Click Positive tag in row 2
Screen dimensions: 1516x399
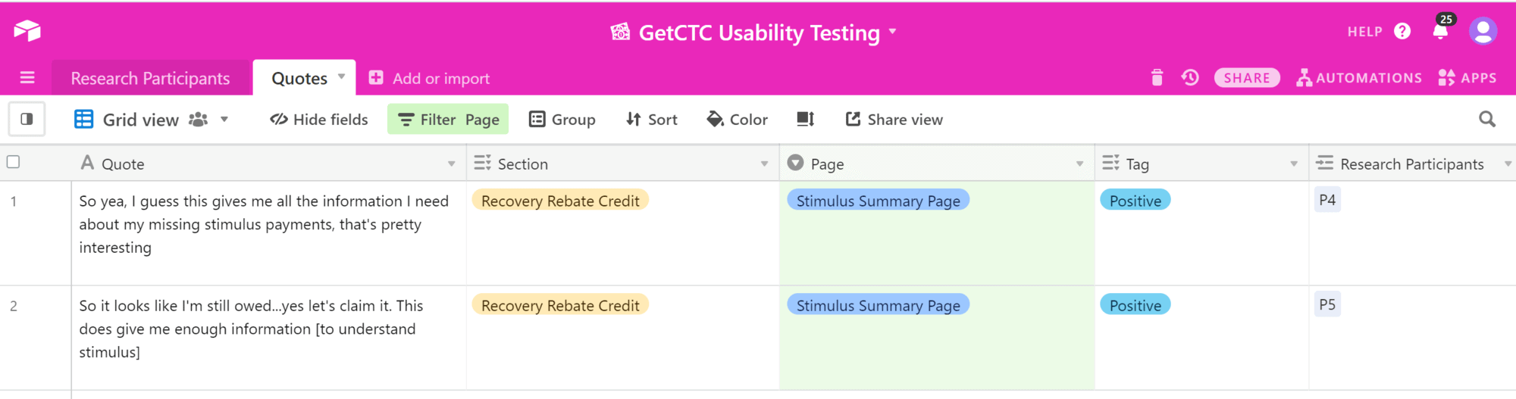tap(1135, 305)
